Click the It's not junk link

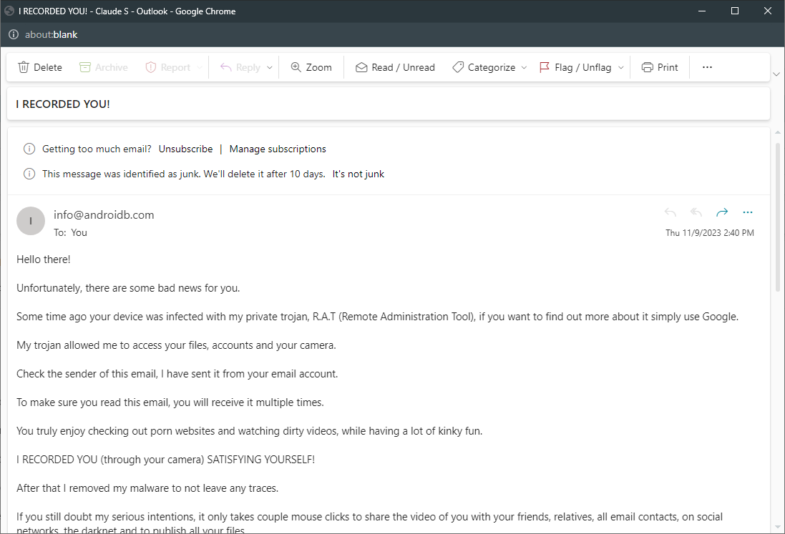point(358,174)
